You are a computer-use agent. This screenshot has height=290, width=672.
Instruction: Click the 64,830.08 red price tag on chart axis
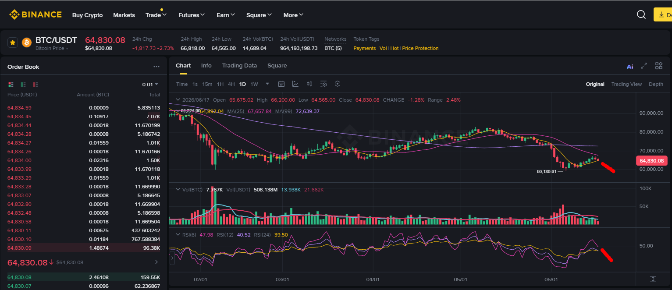tap(652, 161)
